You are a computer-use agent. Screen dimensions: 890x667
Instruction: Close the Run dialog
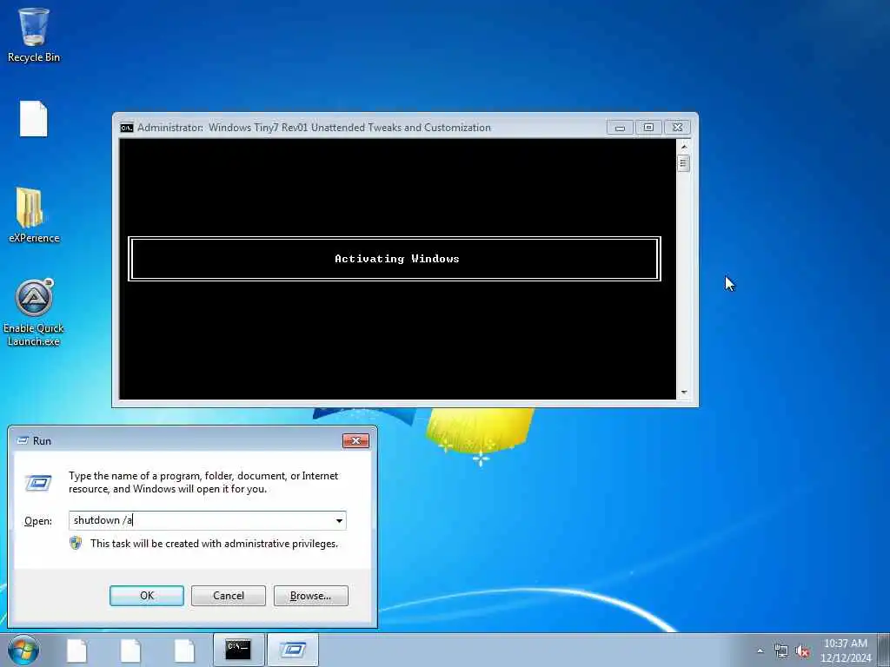pos(355,440)
